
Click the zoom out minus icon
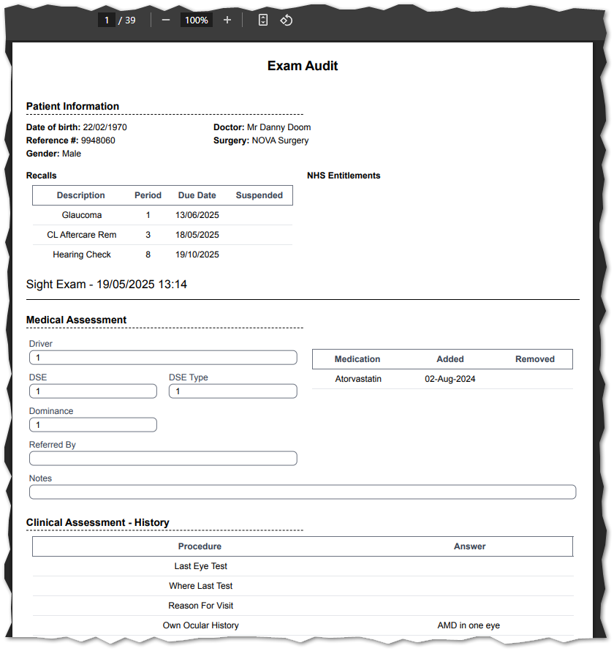point(165,20)
